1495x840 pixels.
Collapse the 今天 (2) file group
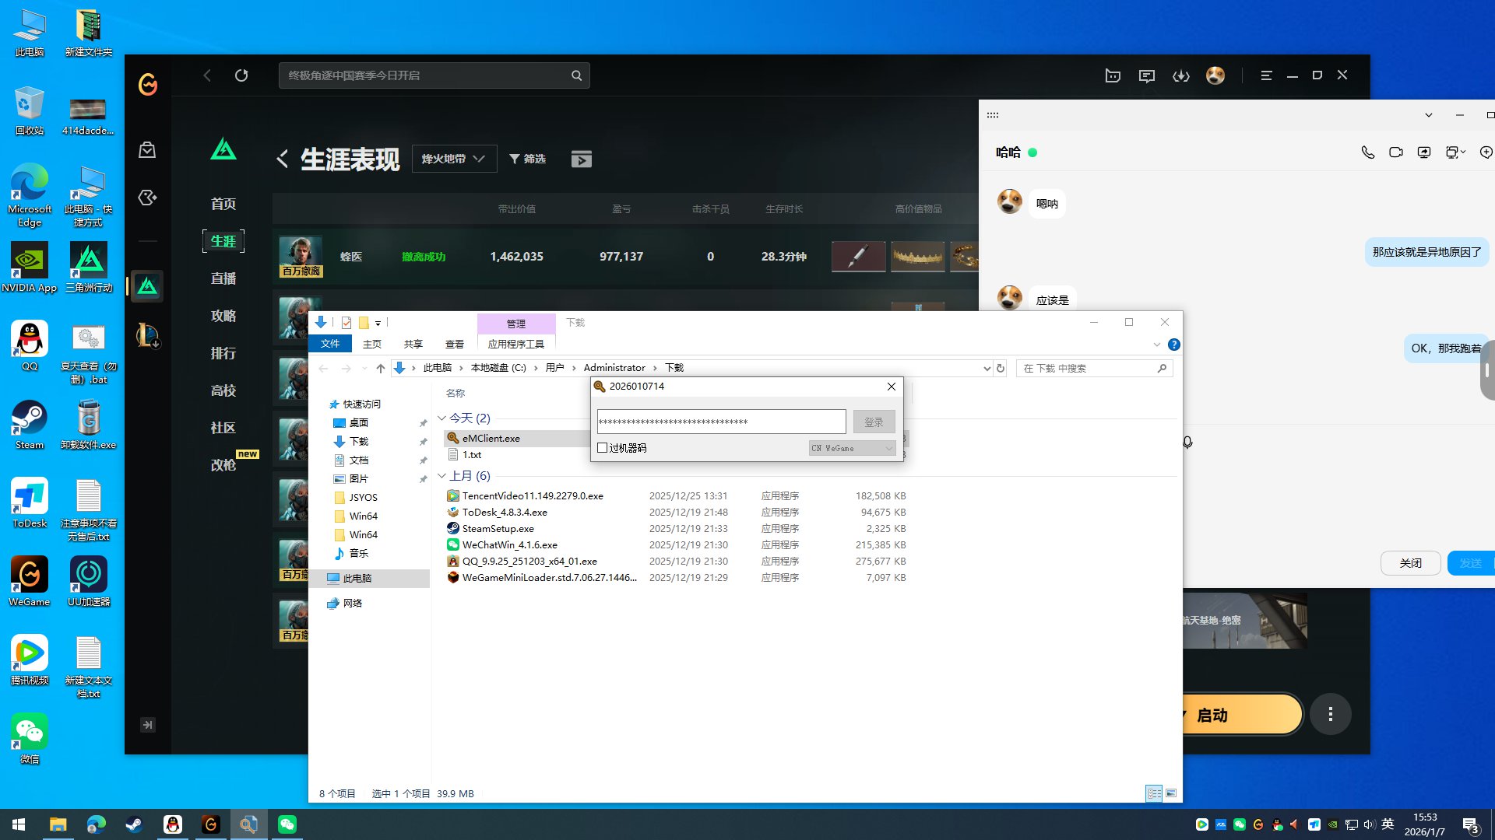[441, 418]
